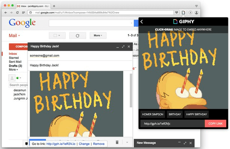Open the browser window menu arrow at top right
Viewport: 230px width, 149px height.
point(197,6)
